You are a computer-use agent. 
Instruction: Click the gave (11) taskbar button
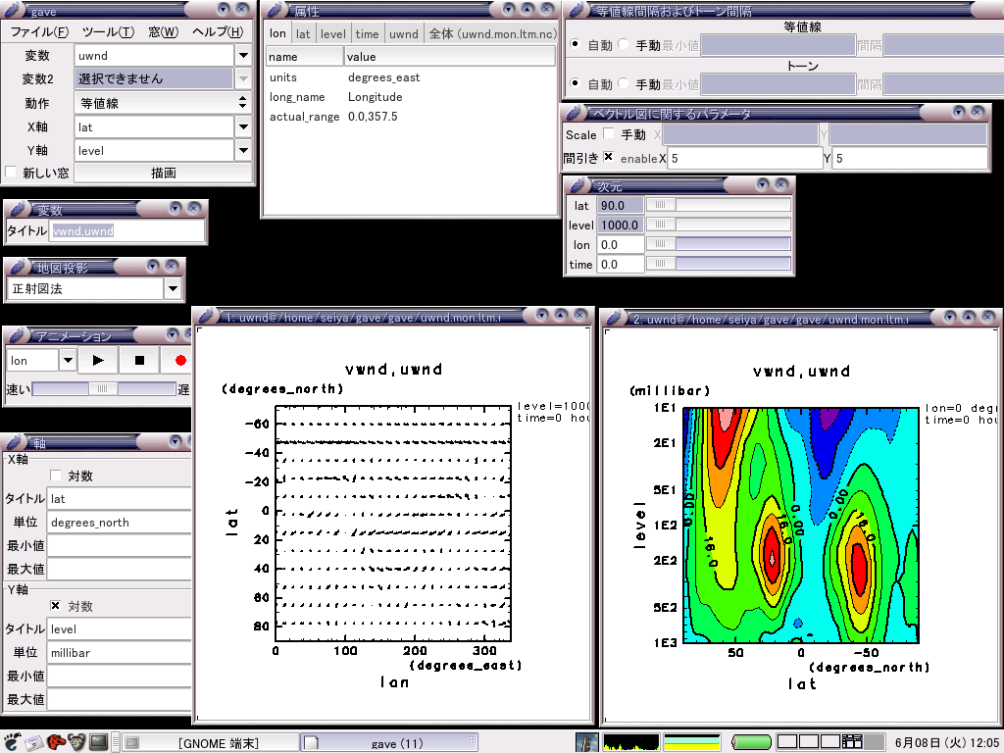click(390, 743)
